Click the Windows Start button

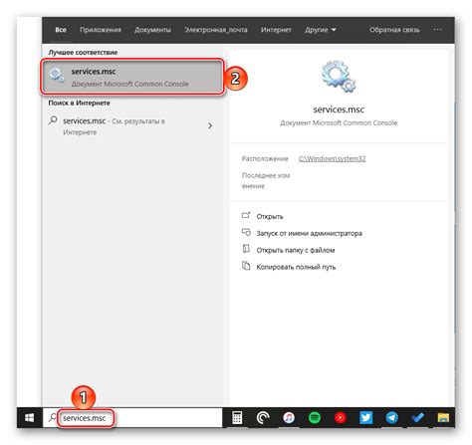coord(30,417)
